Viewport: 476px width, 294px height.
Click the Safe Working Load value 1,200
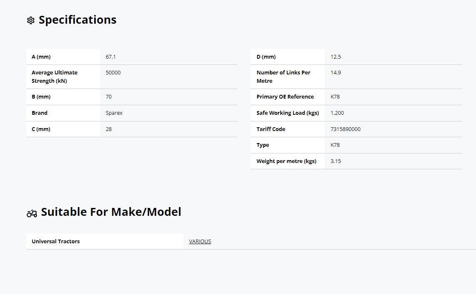tap(337, 113)
